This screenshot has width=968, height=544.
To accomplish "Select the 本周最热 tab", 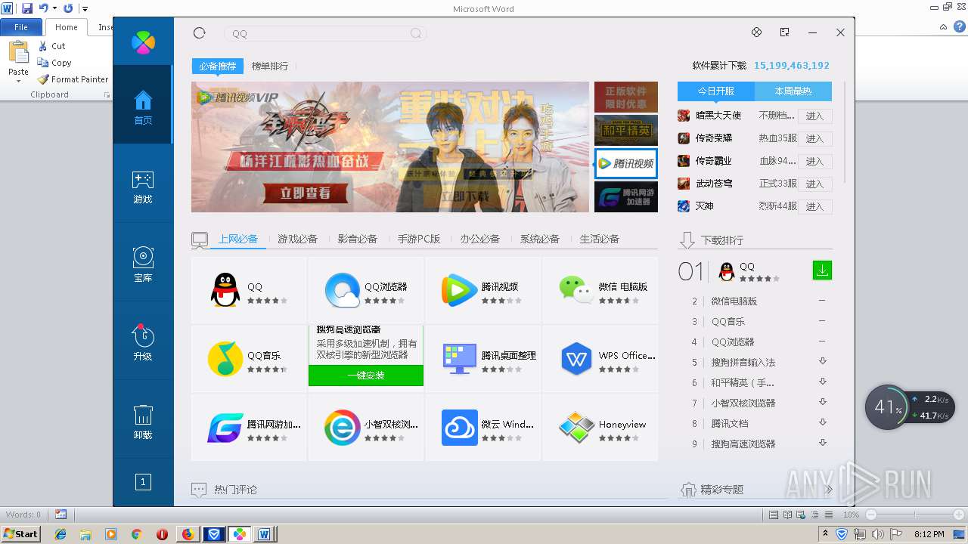I will pyautogui.click(x=793, y=91).
